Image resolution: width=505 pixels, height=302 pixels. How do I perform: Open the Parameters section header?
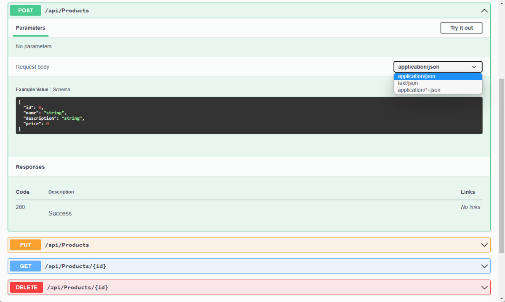pyautogui.click(x=30, y=28)
